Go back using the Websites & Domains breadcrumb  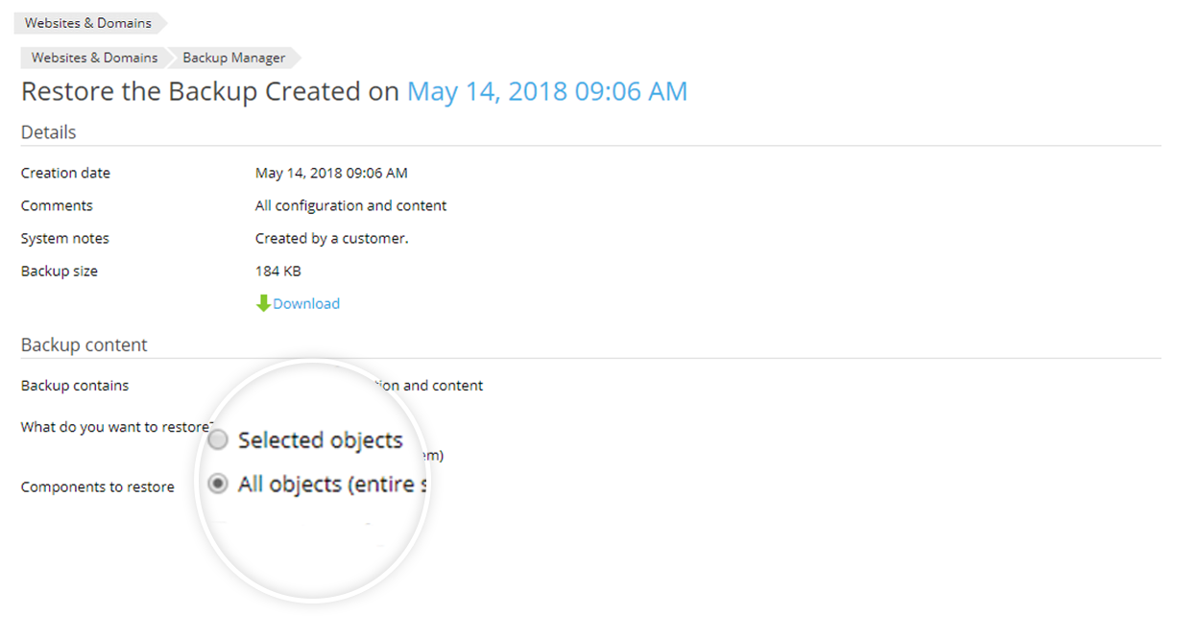point(94,58)
